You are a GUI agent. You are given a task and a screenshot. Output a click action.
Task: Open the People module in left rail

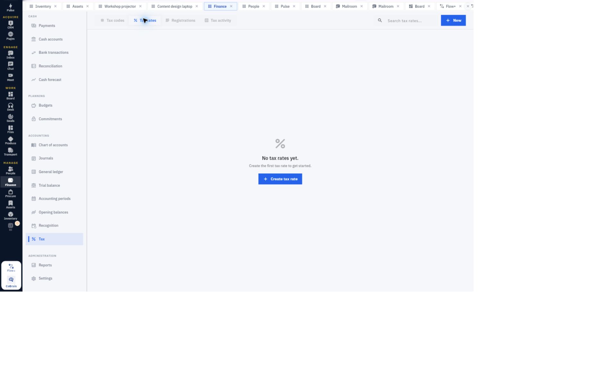pyautogui.click(x=11, y=170)
